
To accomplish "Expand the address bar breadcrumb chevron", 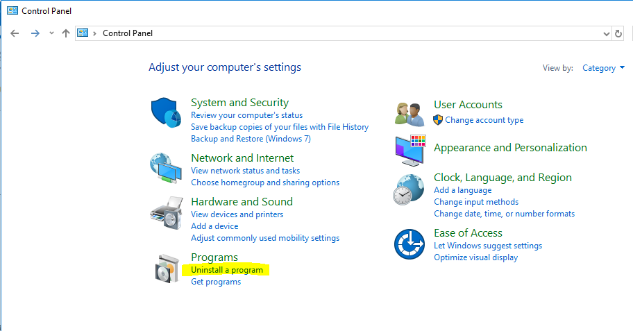I will pos(94,33).
